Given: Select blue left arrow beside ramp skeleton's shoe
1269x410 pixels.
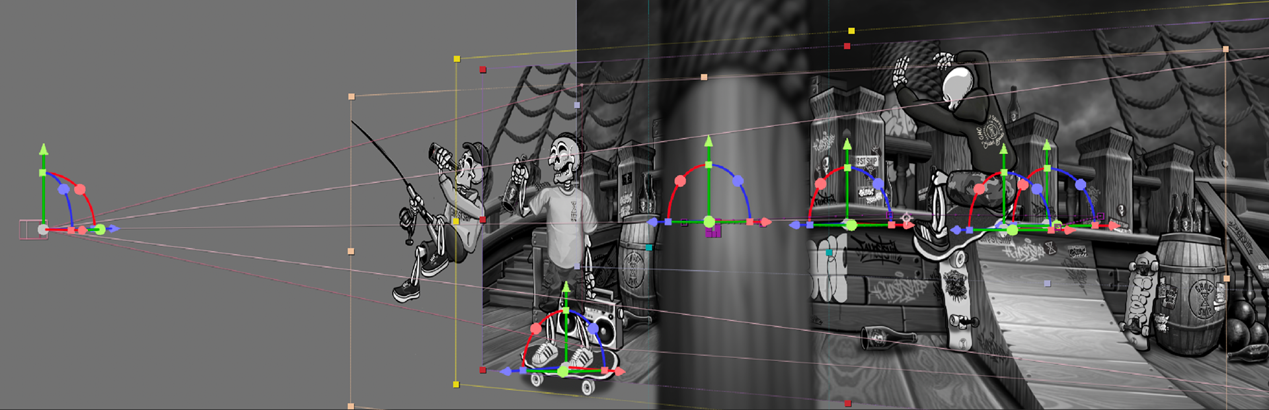Looking at the screenshot, I should click(x=956, y=230).
